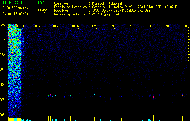Click the meteor echo cluster under 0828
The image size is (190, 121).
(x=150, y=96)
